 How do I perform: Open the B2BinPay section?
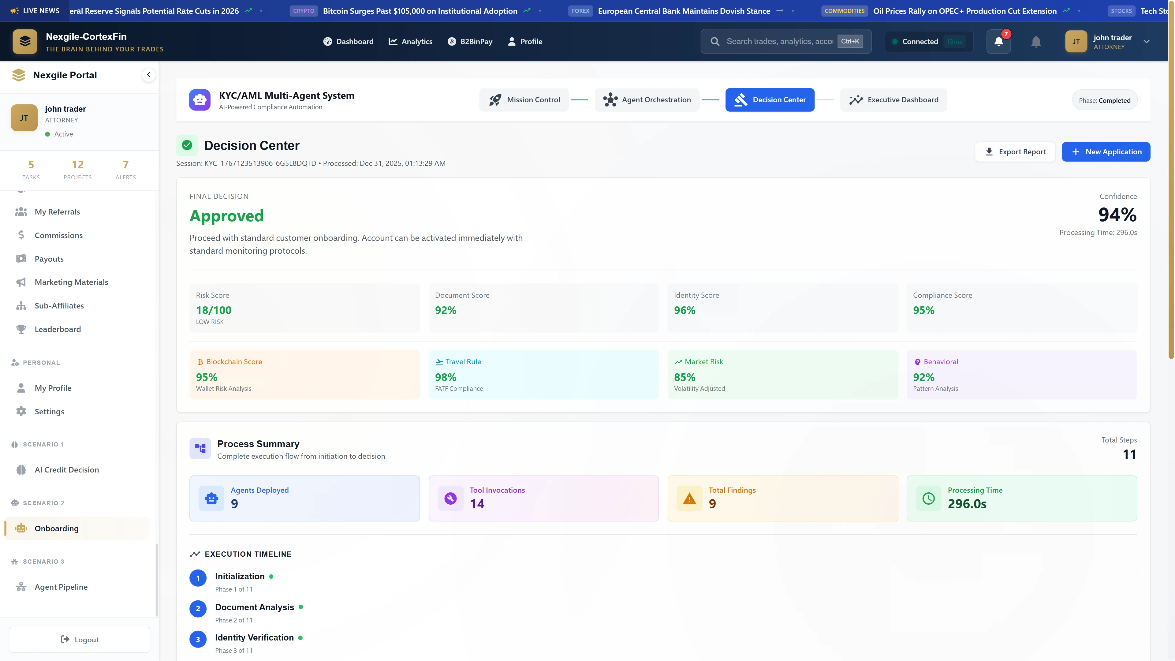(x=470, y=41)
